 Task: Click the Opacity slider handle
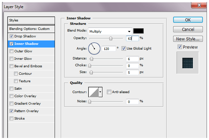pyautogui.click(x=111, y=38)
